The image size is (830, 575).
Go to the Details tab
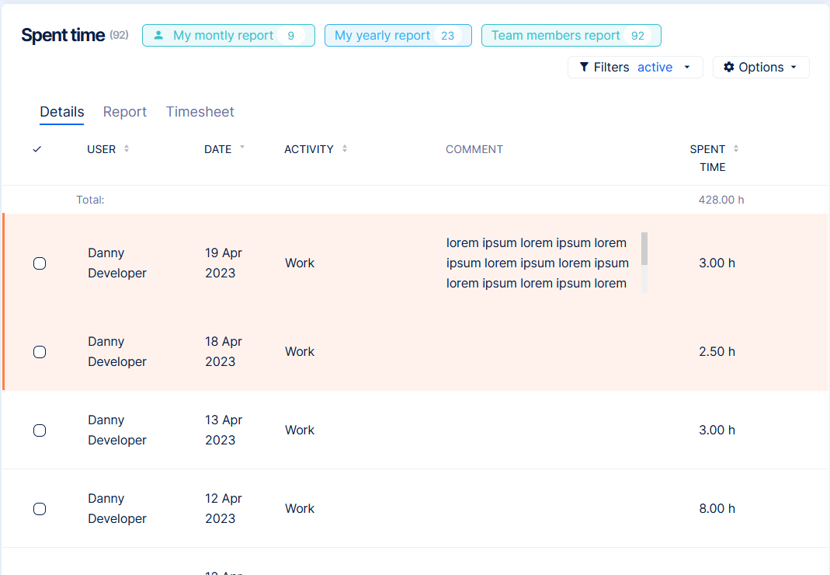point(62,112)
